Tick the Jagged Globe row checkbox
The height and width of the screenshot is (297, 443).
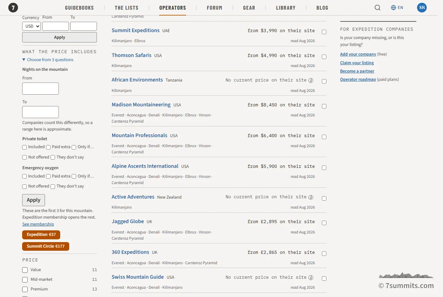coord(324,223)
